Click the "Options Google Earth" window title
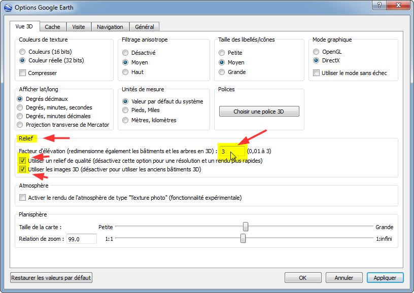Viewport: 414px width, 293px height. coord(44,8)
